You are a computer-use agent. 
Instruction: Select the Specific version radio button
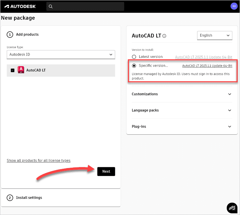[x=134, y=66]
